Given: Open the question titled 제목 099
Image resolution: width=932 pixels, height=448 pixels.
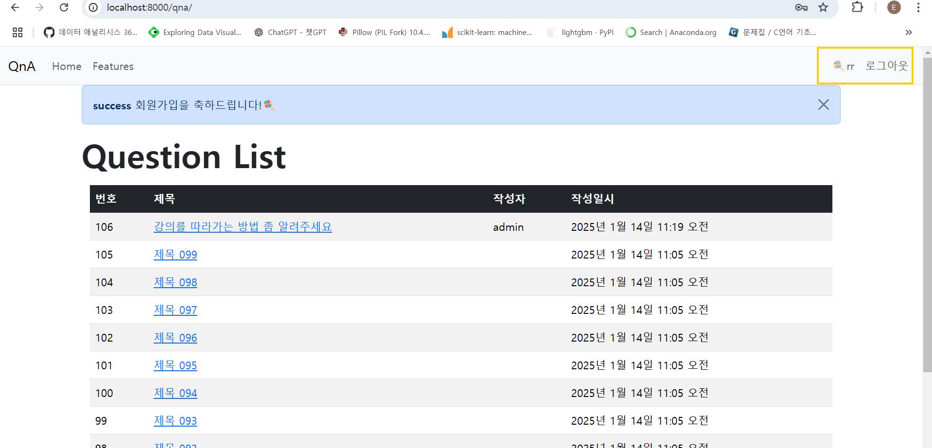Looking at the screenshot, I should pyautogui.click(x=175, y=254).
